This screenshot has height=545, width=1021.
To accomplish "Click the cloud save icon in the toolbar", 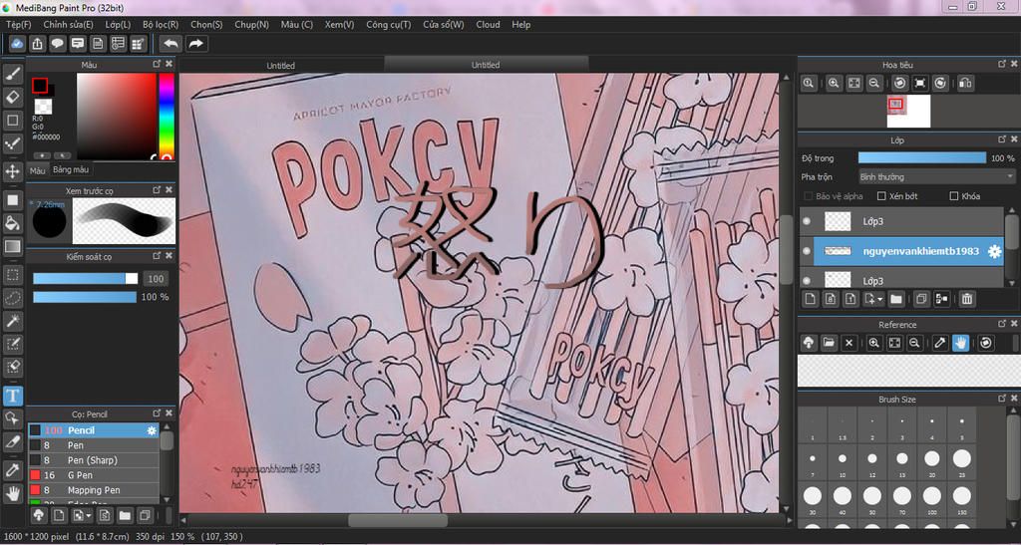I will coord(17,44).
